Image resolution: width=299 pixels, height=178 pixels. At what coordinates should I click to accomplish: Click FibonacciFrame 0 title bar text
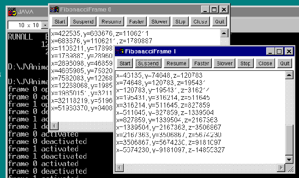[85, 10]
